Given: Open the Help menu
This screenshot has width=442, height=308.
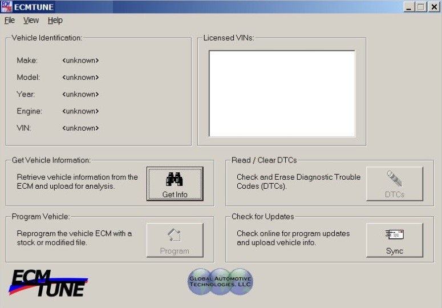Looking at the screenshot, I should tap(55, 21).
